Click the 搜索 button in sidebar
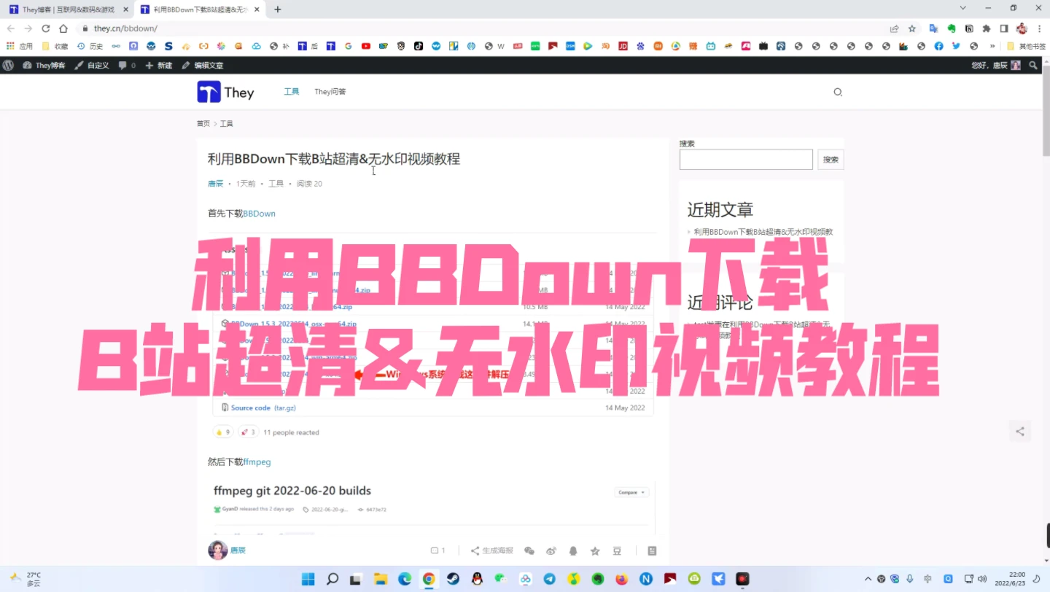This screenshot has height=592, width=1050. 831,160
